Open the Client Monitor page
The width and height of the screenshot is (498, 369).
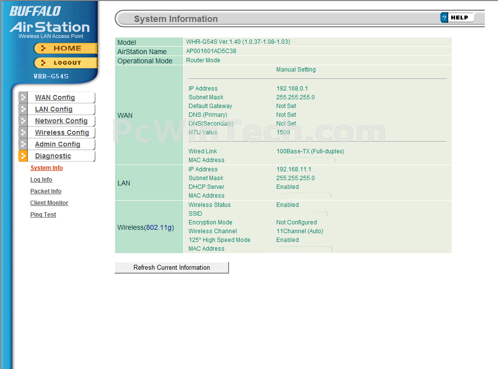coord(49,203)
